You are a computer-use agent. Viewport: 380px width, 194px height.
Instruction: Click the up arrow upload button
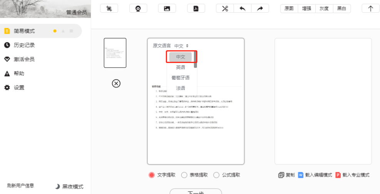370,8
